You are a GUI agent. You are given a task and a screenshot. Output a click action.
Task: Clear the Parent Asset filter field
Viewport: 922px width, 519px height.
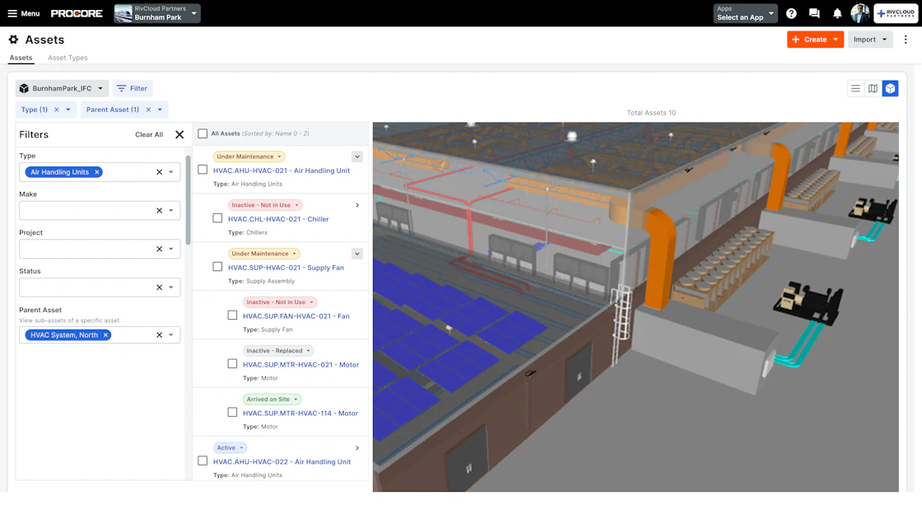click(159, 334)
